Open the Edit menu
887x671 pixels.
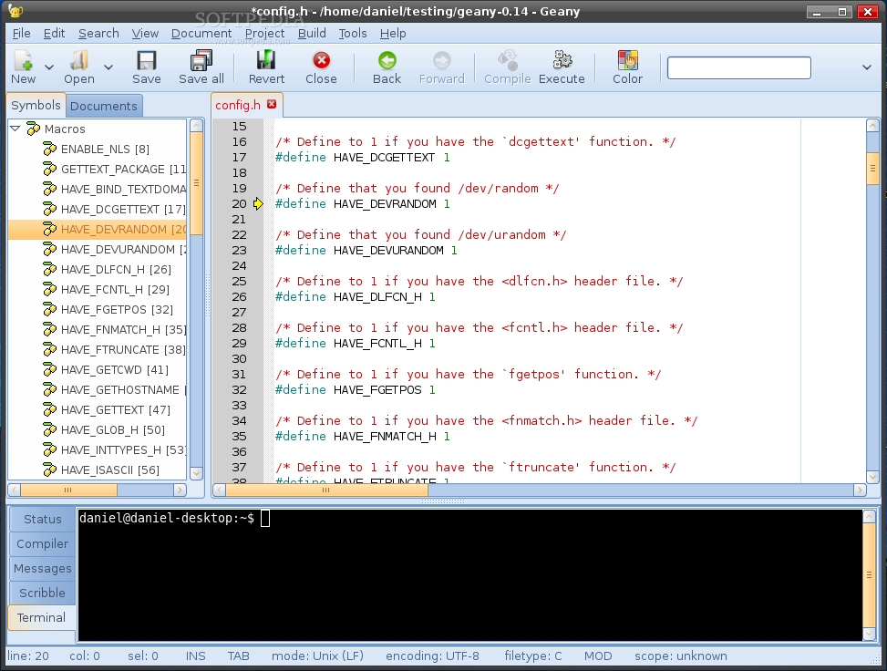[x=55, y=34]
